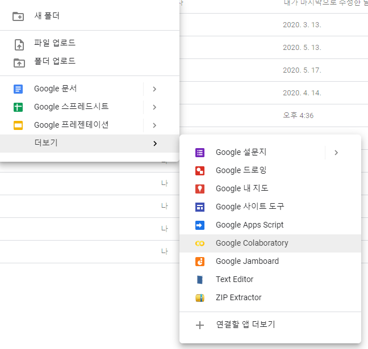
Task: Open Google 드로잉 from the submenu
Action: [270, 170]
